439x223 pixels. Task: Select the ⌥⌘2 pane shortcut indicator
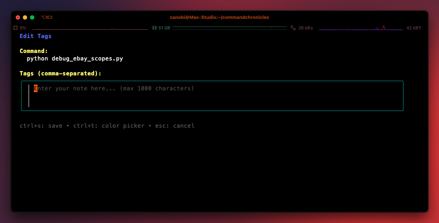[47, 17]
